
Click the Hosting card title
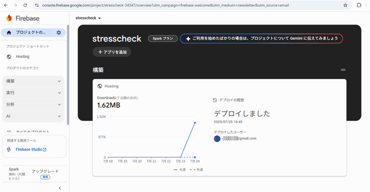pos(111,86)
